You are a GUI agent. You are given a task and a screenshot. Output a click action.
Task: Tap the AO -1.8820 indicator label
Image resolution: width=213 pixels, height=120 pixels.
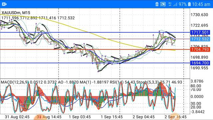68,82
